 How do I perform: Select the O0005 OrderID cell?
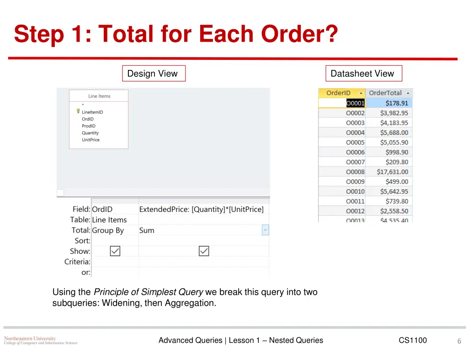click(x=342, y=143)
